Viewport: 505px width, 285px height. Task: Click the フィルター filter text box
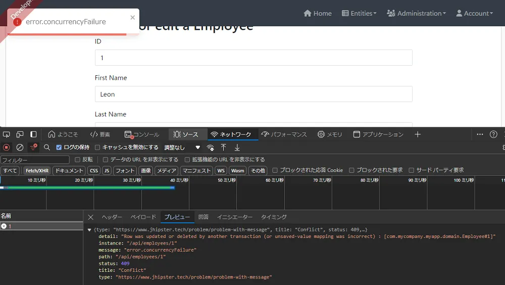(x=35, y=160)
